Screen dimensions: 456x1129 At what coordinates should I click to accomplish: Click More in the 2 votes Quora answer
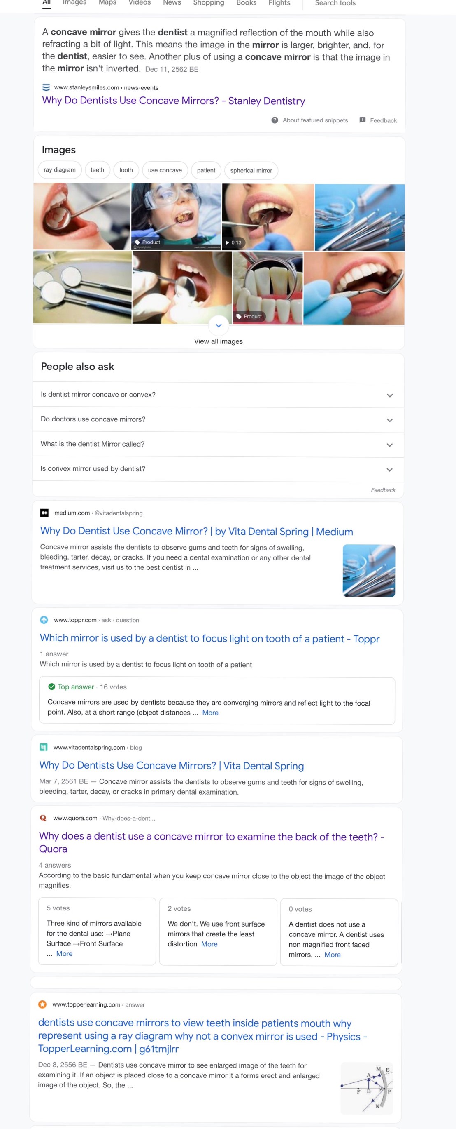[x=209, y=943]
